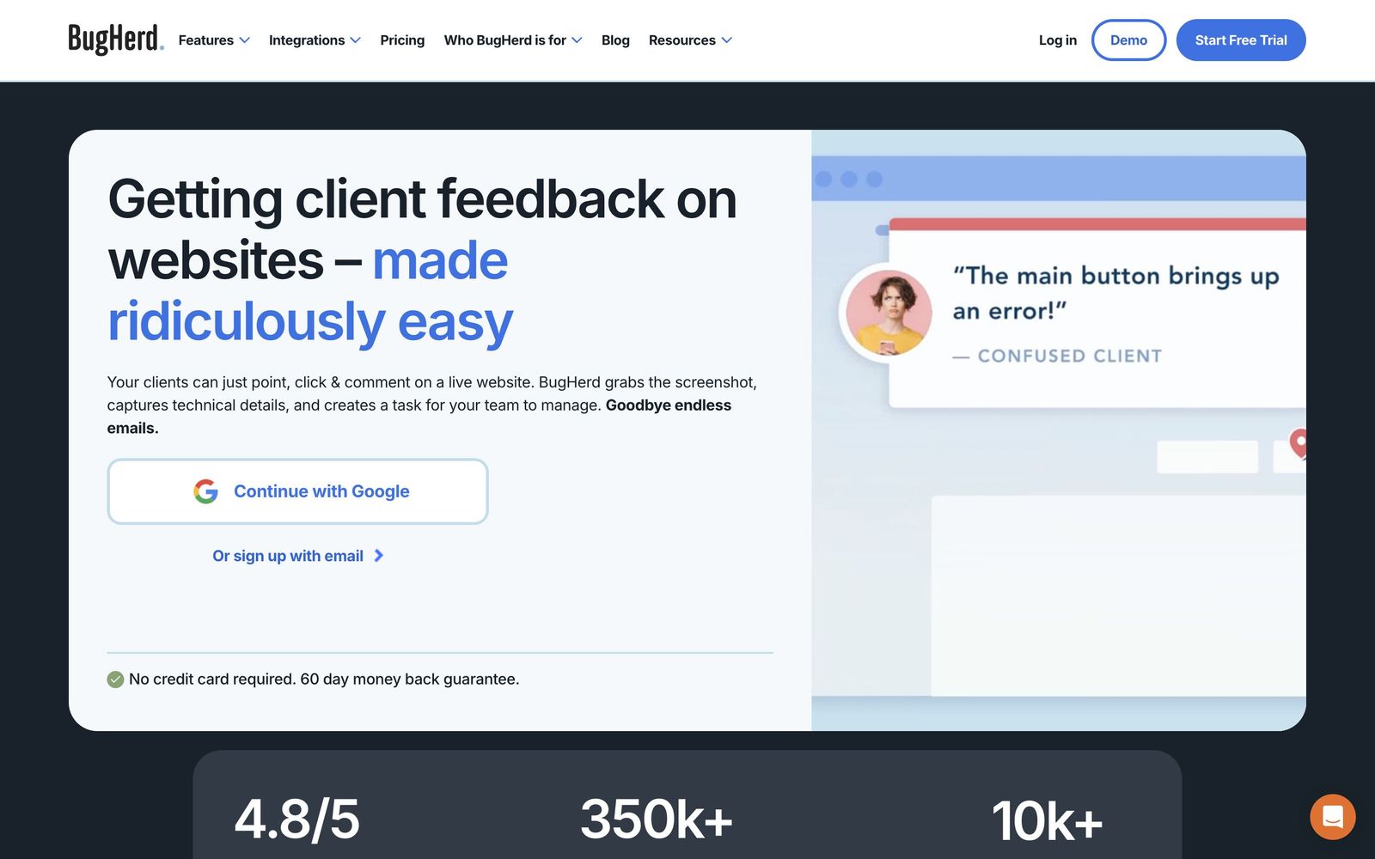
Task: Open the Pricing page
Action: tap(402, 40)
